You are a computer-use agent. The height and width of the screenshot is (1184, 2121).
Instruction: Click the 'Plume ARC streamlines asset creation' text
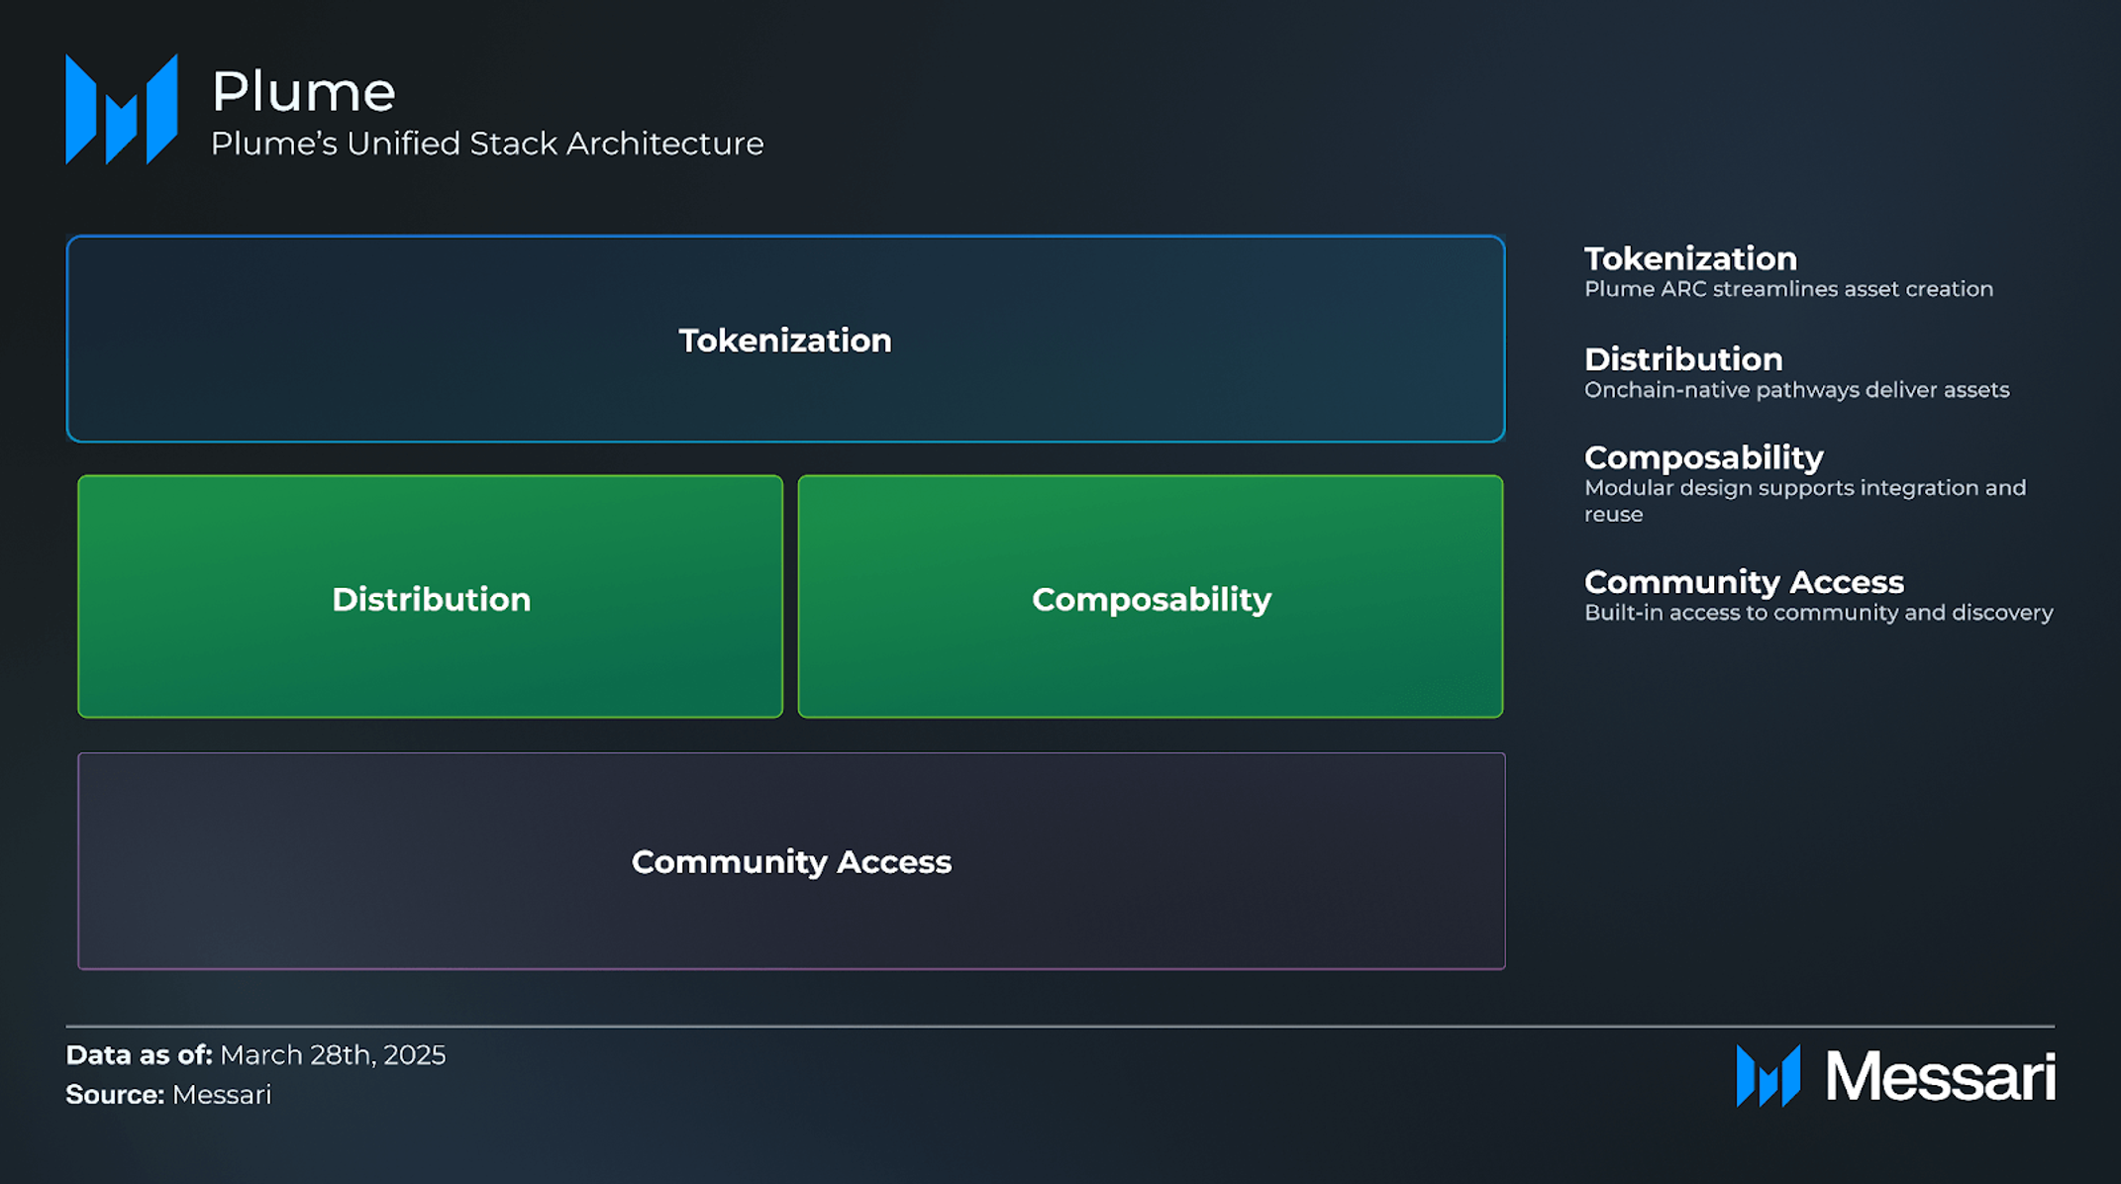click(1788, 289)
